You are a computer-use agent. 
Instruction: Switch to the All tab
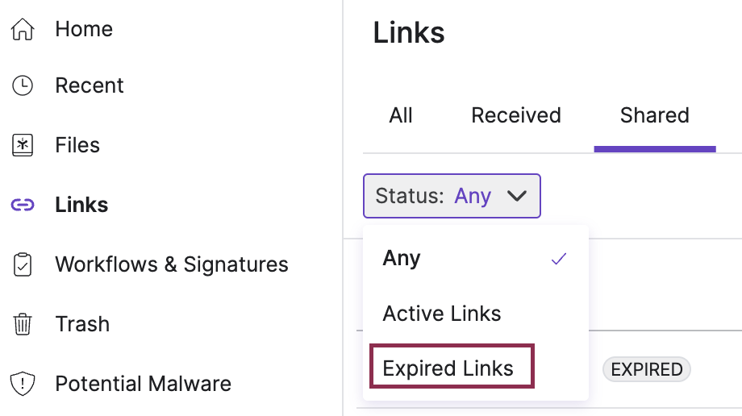pyautogui.click(x=401, y=115)
